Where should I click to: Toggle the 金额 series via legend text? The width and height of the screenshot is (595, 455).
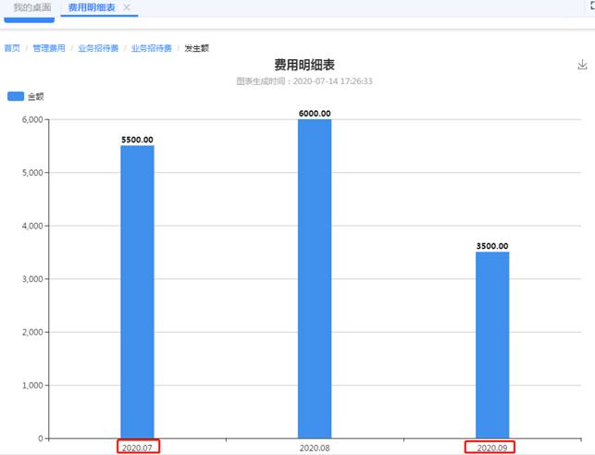point(36,95)
